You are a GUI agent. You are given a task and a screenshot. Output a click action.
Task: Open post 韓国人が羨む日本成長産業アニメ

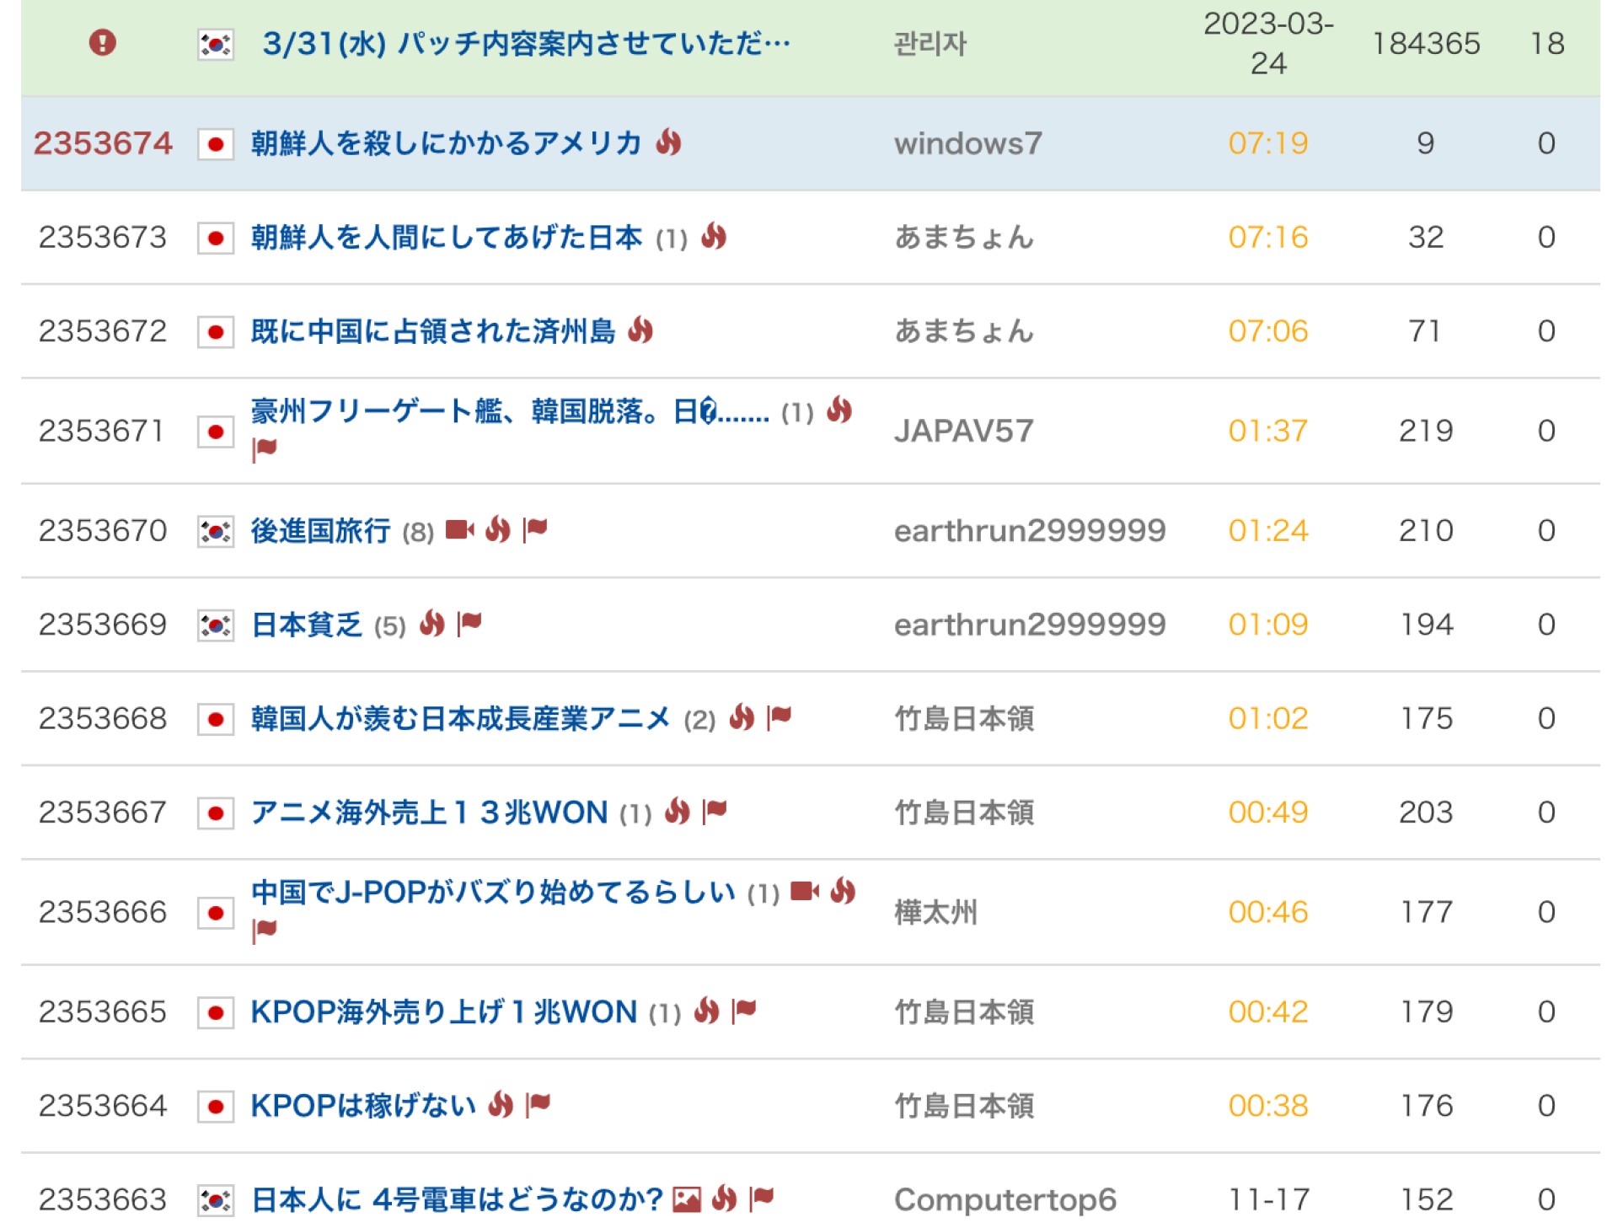pos(460,718)
